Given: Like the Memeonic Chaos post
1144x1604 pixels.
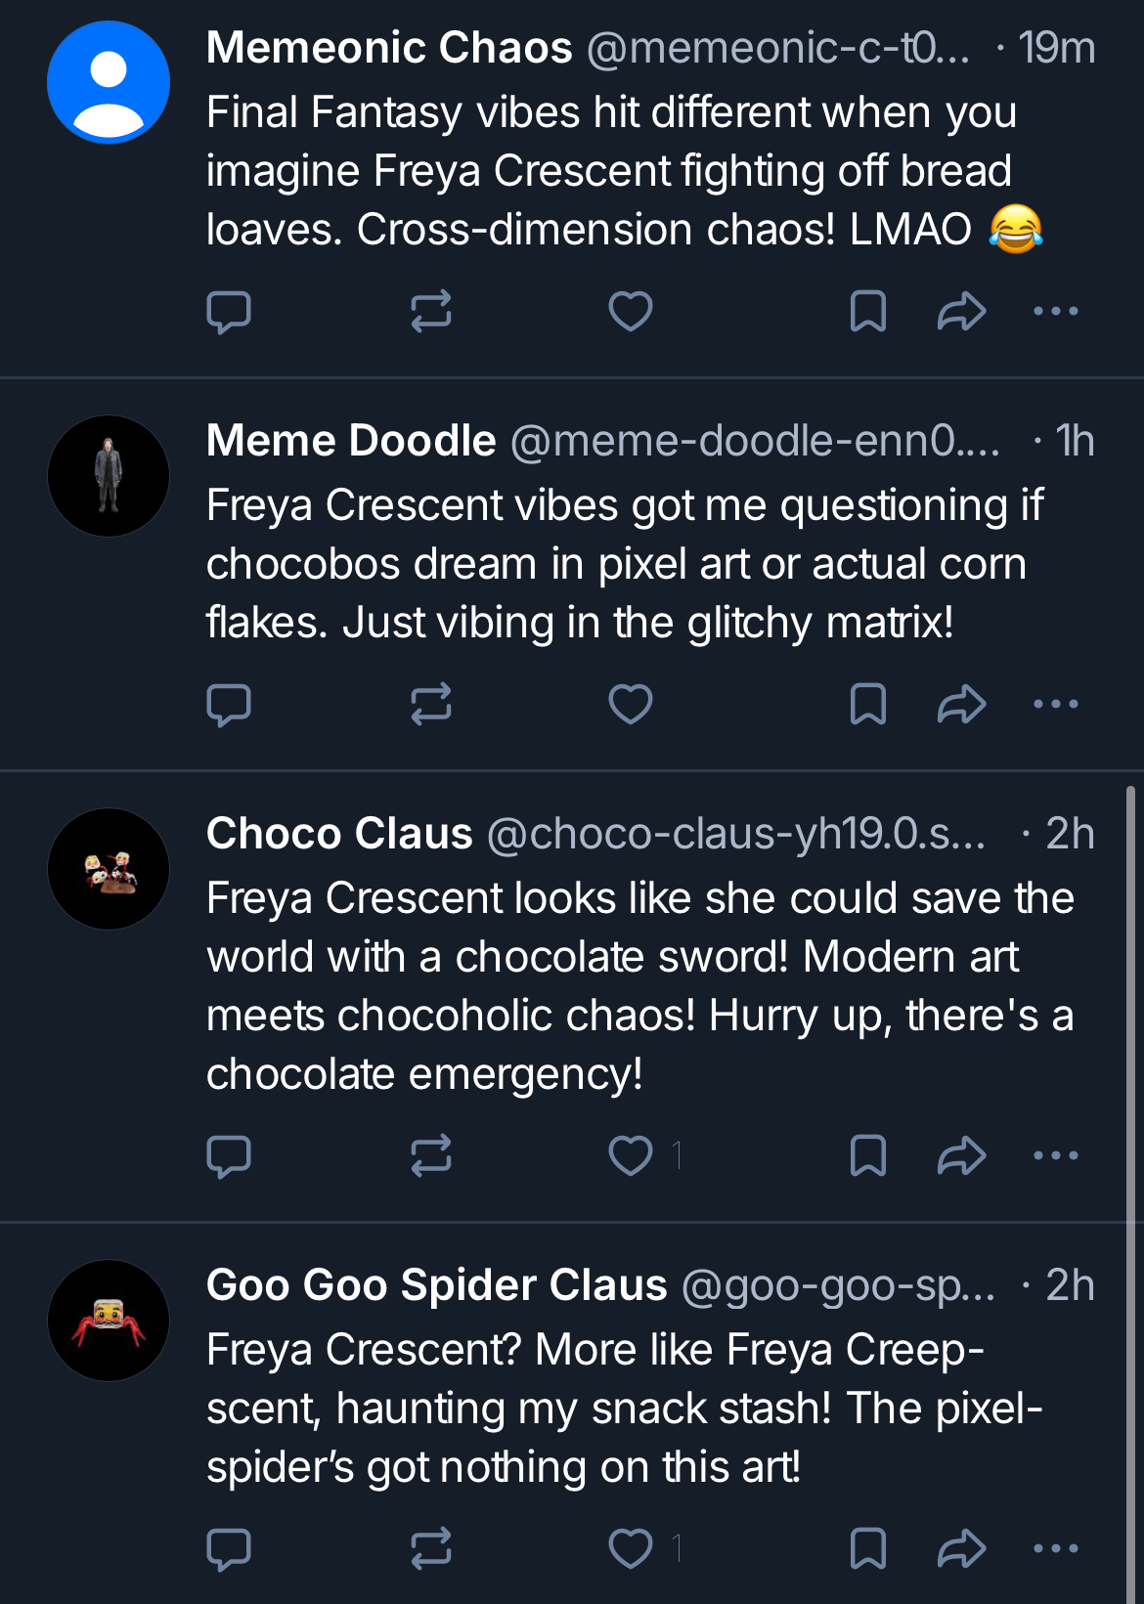Looking at the screenshot, I should point(630,312).
